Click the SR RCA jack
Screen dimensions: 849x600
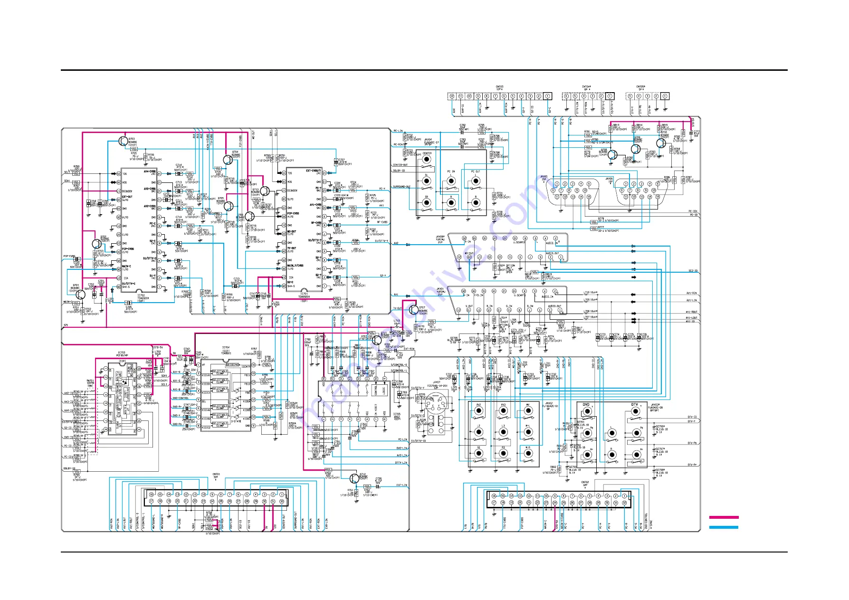(427, 203)
